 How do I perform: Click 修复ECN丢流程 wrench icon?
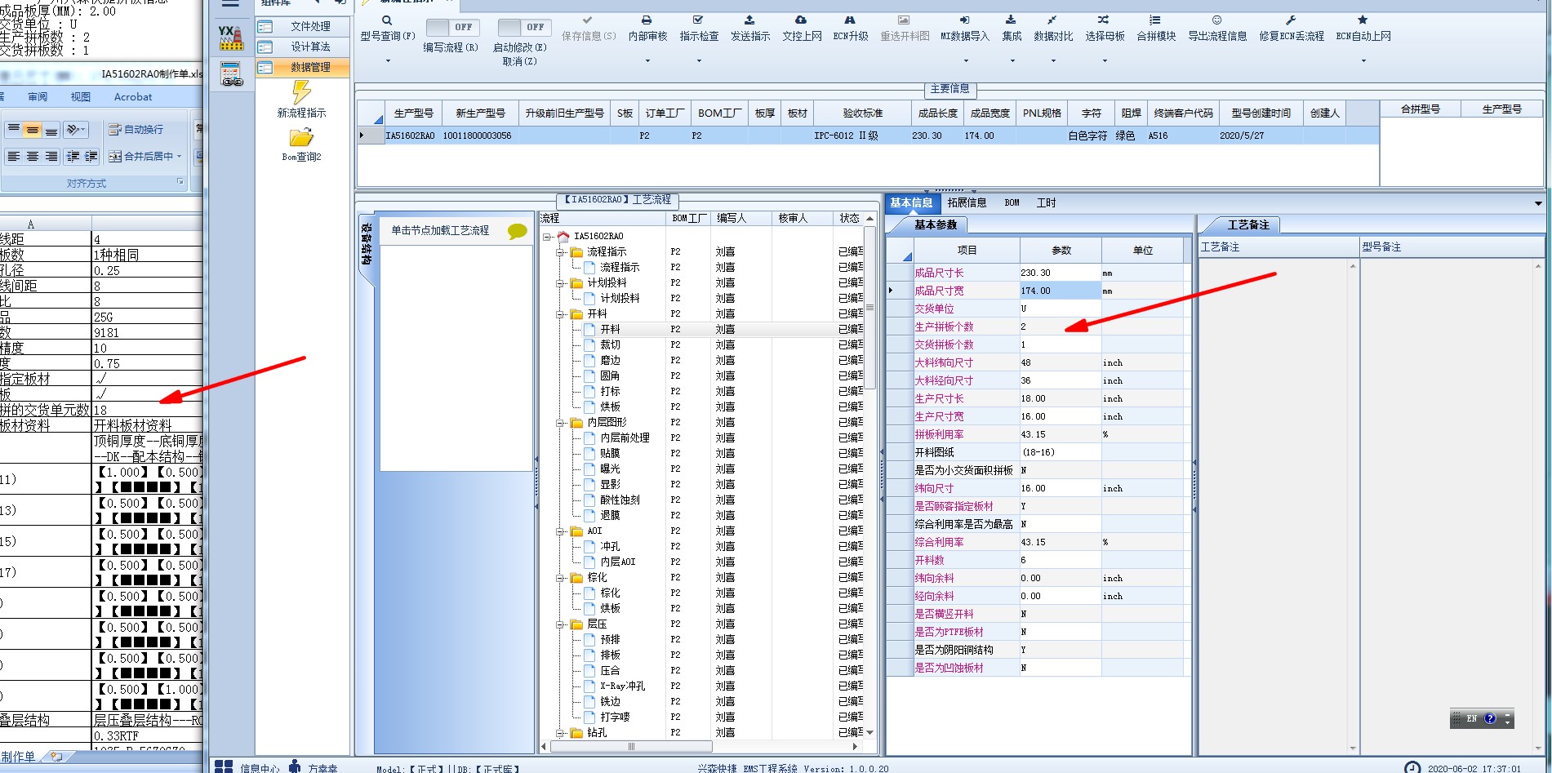[1291, 20]
